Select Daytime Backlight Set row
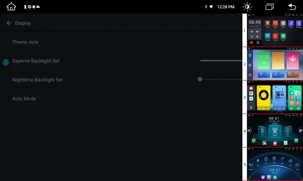 point(121,61)
